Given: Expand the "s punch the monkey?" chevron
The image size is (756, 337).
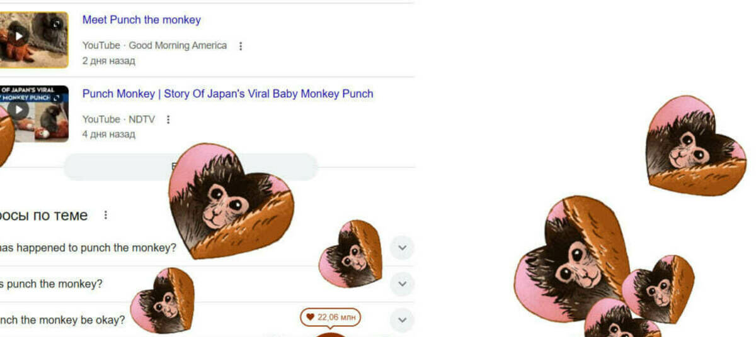Looking at the screenshot, I should click(x=402, y=284).
